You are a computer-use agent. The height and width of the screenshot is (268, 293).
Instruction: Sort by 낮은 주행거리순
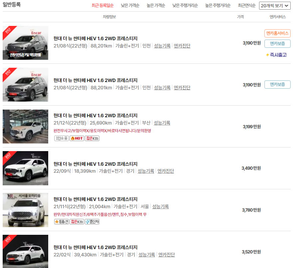[185, 6]
